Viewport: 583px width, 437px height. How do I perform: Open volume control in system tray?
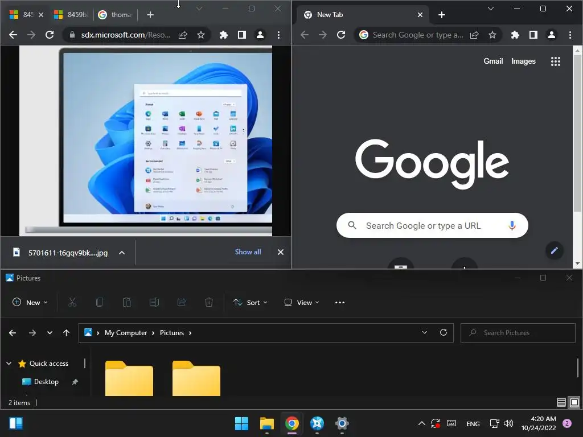[x=508, y=423]
